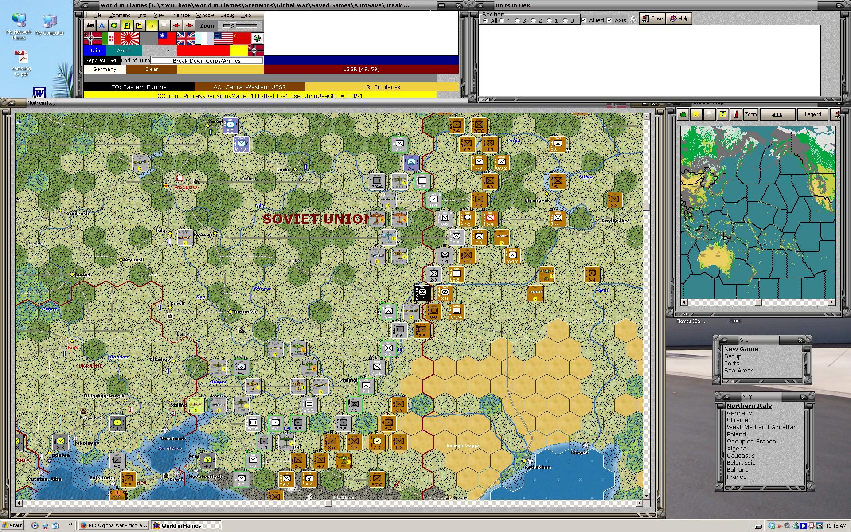Select the All section radio button
This screenshot has height=532, width=851.
pyautogui.click(x=486, y=20)
